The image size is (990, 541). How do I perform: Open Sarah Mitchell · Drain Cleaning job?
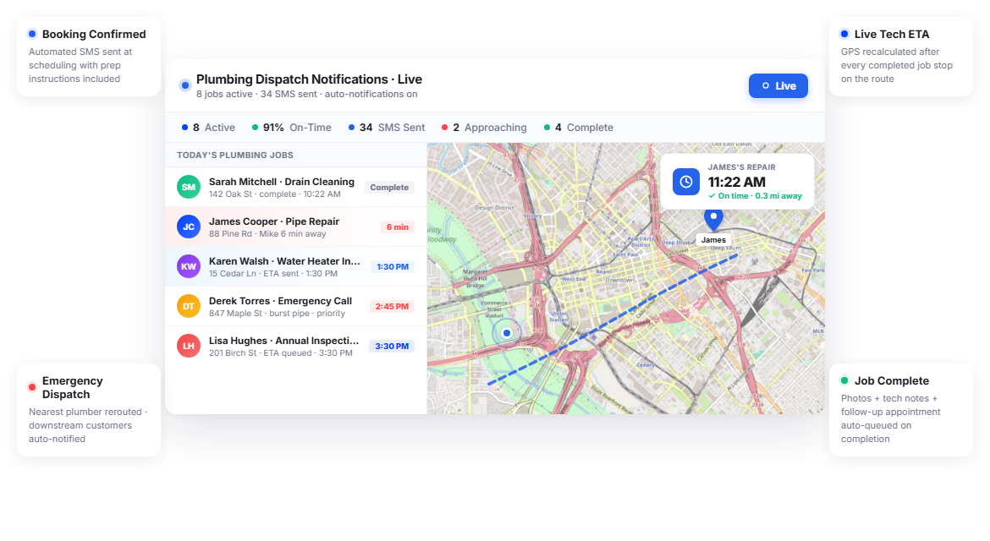[295, 188]
